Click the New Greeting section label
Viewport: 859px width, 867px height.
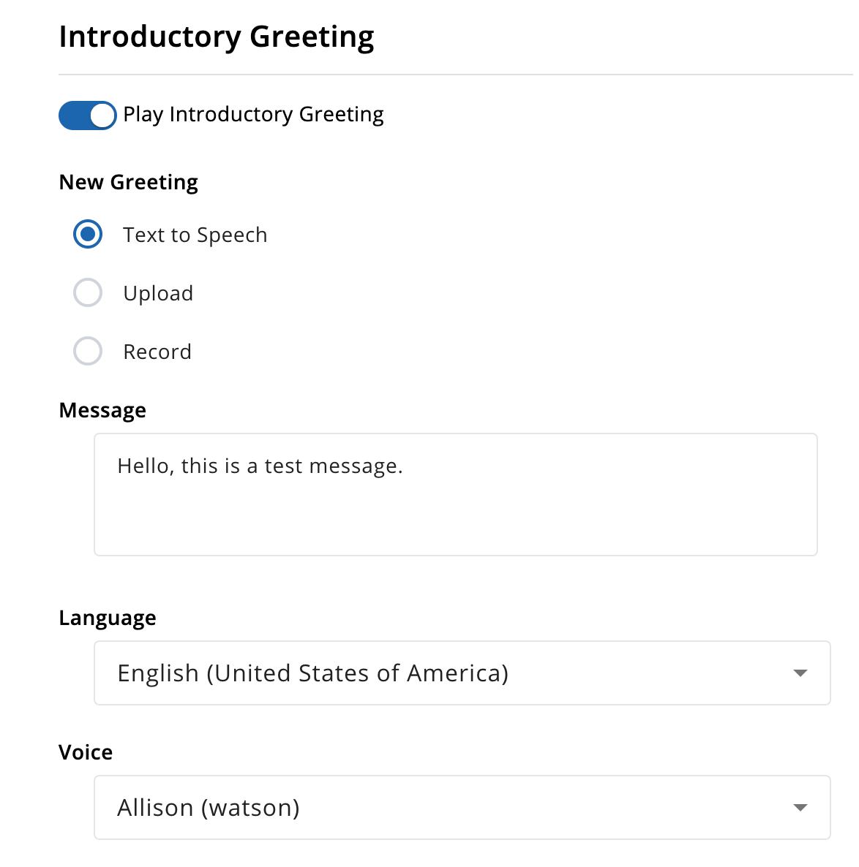[128, 182]
